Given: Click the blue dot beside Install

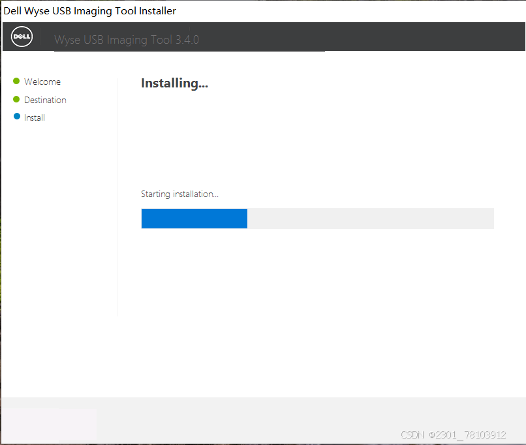Looking at the screenshot, I should 17,116.
